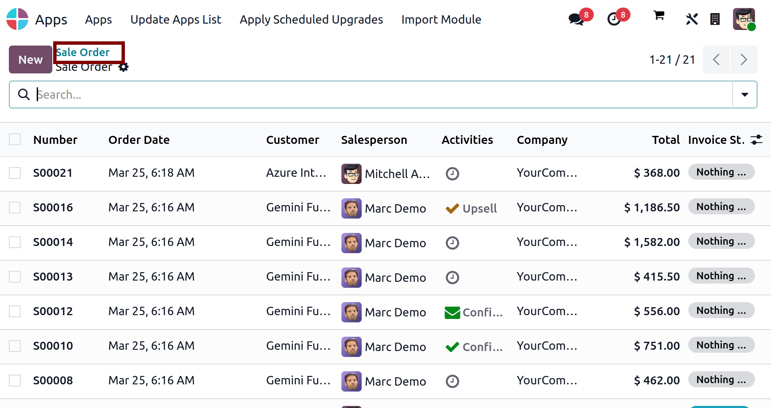Select the checkbox for order S00013
The image size is (771, 408).
click(15, 276)
